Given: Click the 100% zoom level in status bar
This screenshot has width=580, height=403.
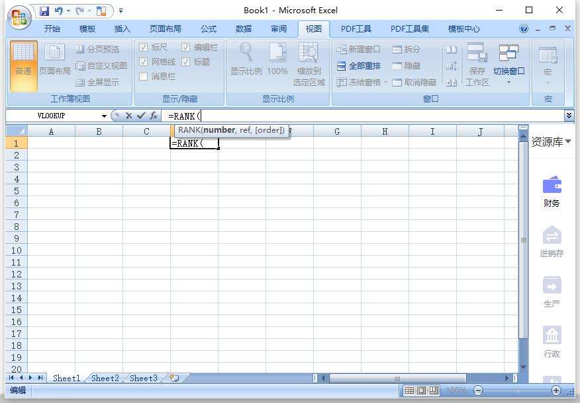Looking at the screenshot, I should click(x=456, y=390).
